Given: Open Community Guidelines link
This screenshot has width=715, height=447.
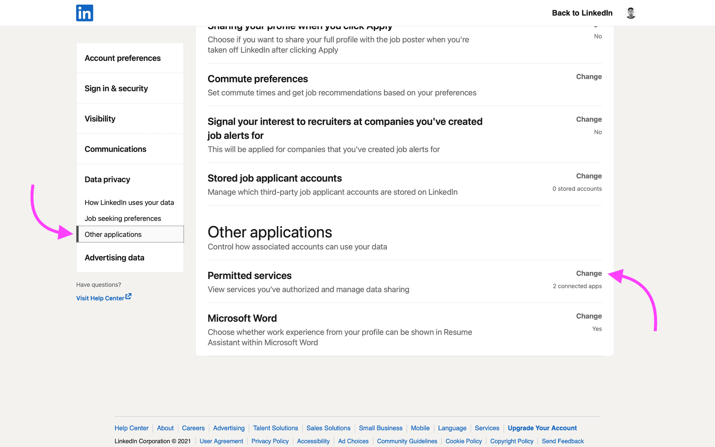Looking at the screenshot, I should pyautogui.click(x=407, y=441).
